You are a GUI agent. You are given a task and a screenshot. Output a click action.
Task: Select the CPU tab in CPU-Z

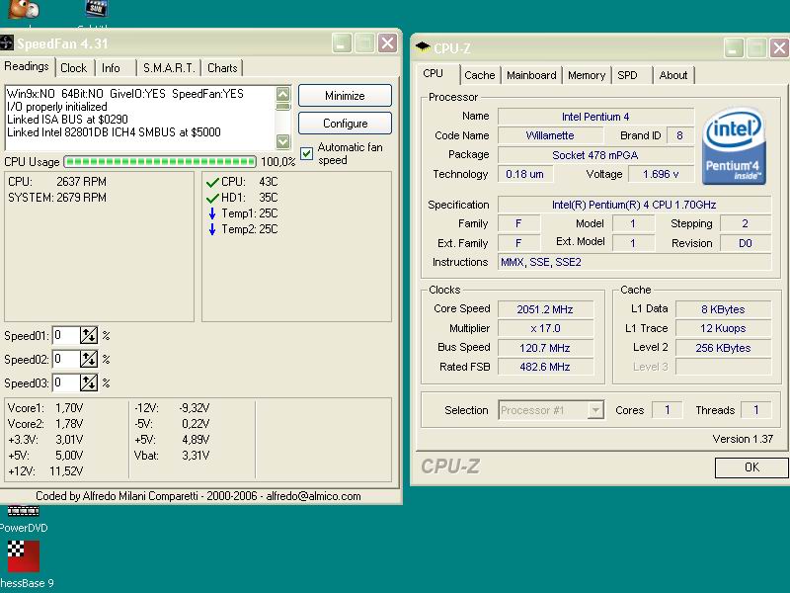434,73
